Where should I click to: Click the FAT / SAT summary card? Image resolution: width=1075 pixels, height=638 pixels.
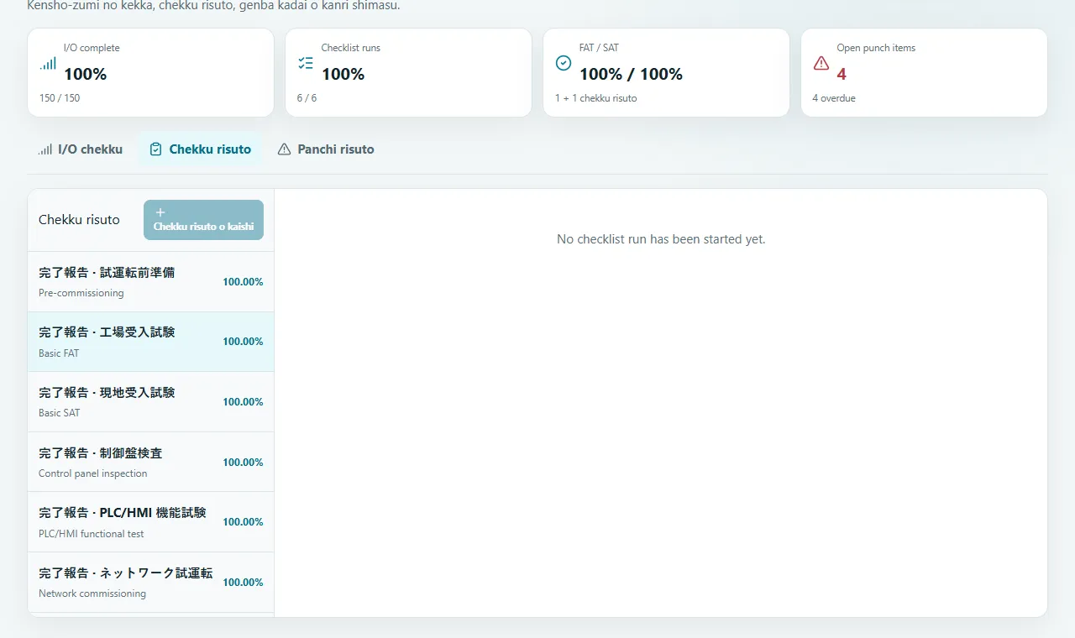666,73
